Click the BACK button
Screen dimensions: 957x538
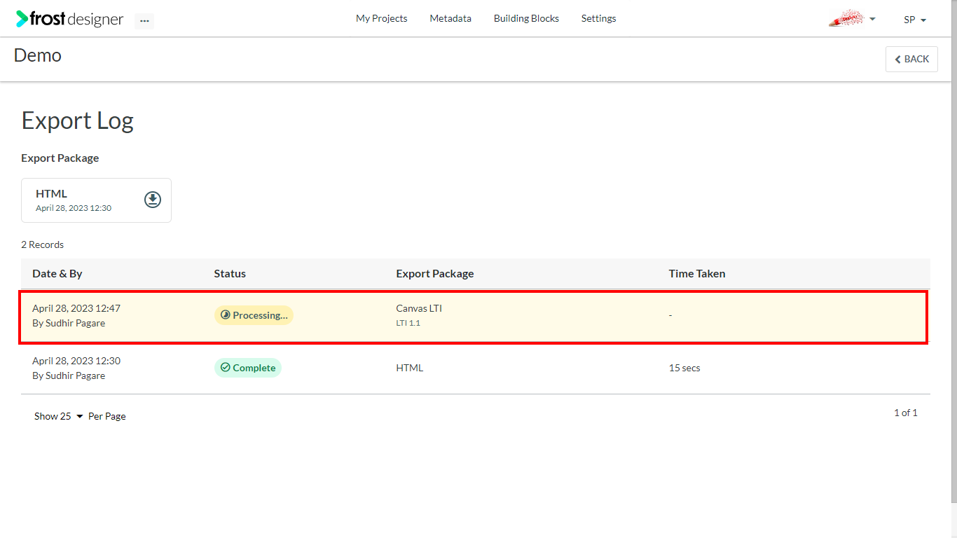coord(911,59)
